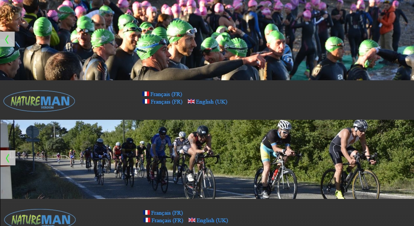414x226 pixels.
Task: Open Natureman logo below cyclists photo
Action: pos(40,218)
